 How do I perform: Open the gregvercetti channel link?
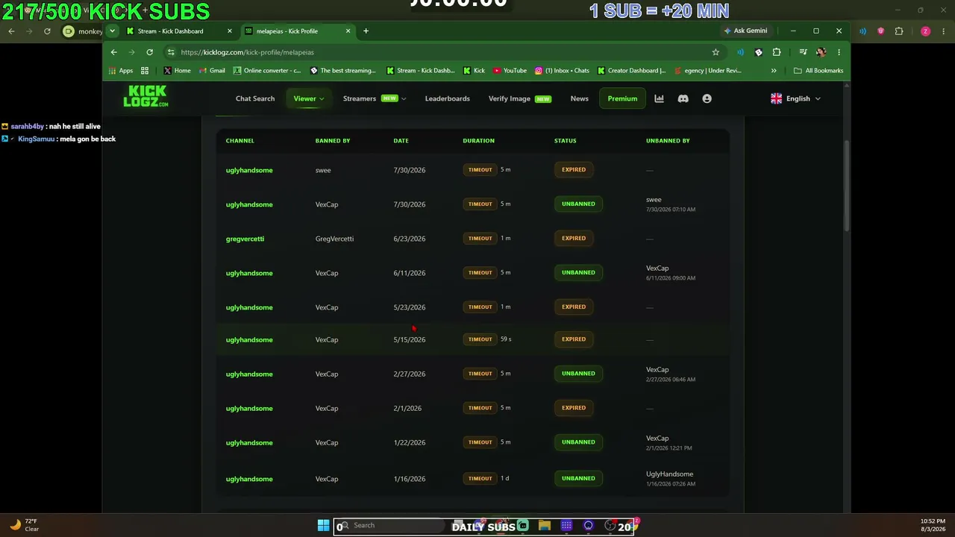pos(245,239)
